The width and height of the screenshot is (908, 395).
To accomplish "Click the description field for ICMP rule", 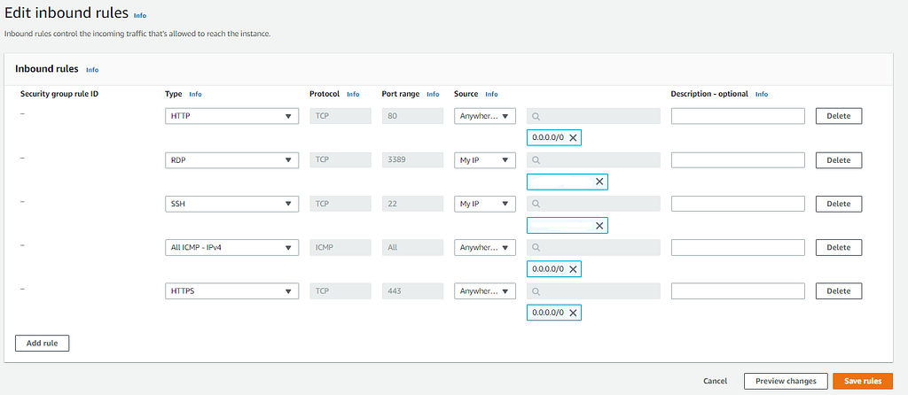I will click(739, 247).
